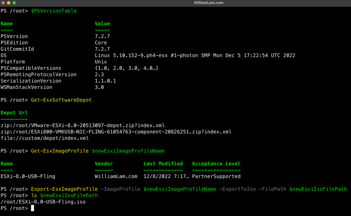Click the 2.3 remoting protocol value
This screenshot has height=216, width=351.
99,74
